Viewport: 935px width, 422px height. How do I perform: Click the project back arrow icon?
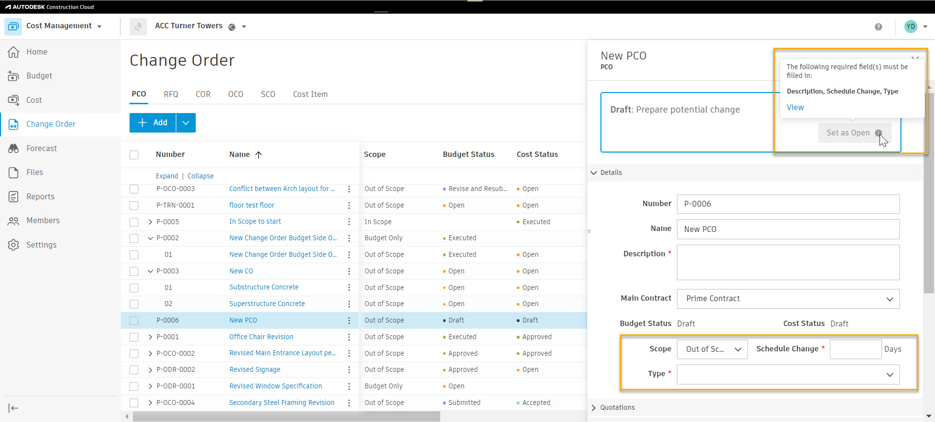click(x=138, y=26)
